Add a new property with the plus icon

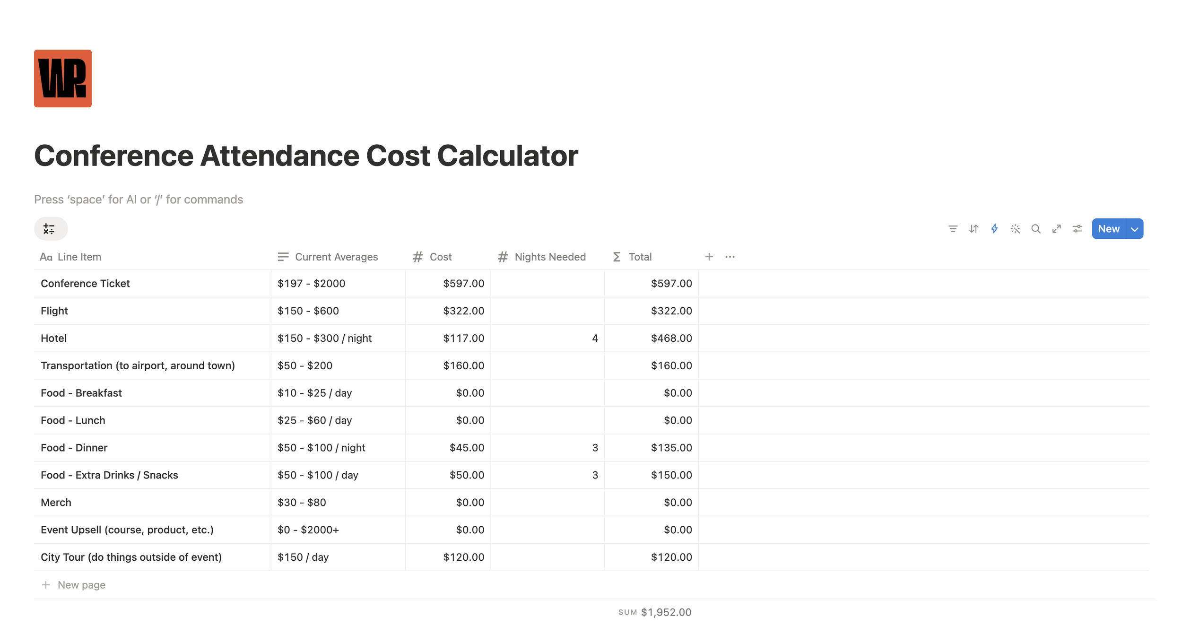click(x=708, y=257)
